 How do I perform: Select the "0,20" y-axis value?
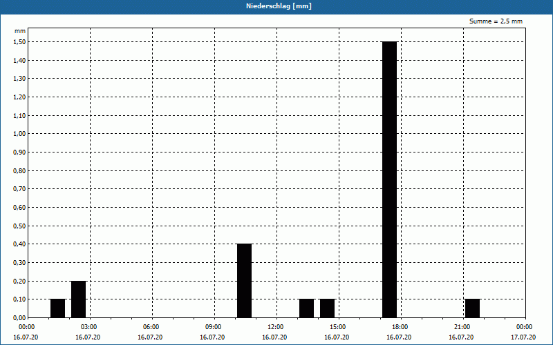coord(19,281)
